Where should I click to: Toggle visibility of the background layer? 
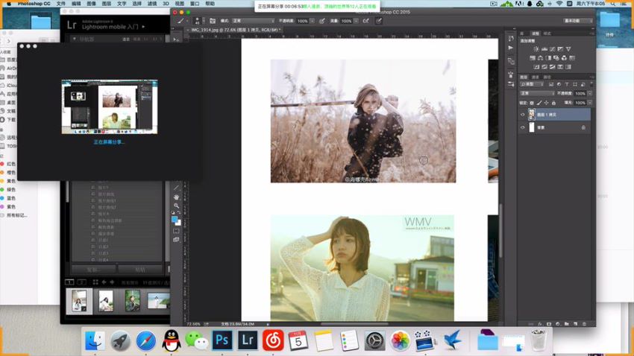point(522,127)
